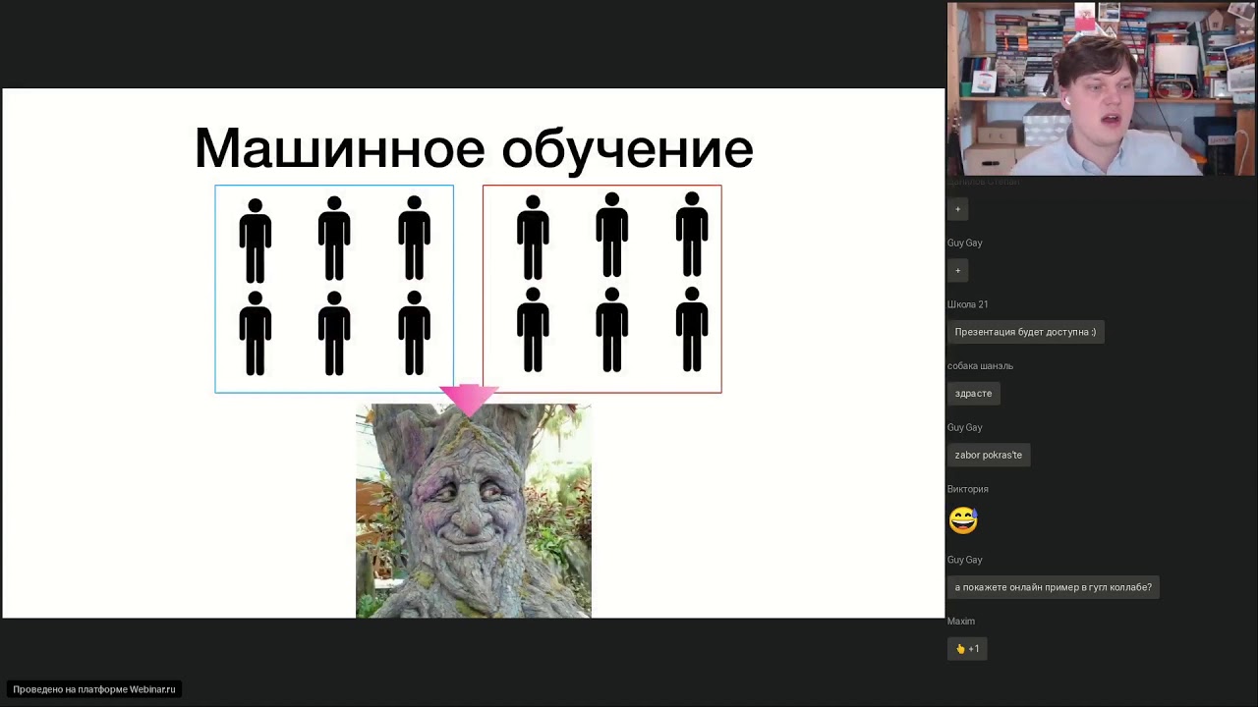Click the blue-bordered group of people figures
The height and width of the screenshot is (707, 1258).
[334, 289]
